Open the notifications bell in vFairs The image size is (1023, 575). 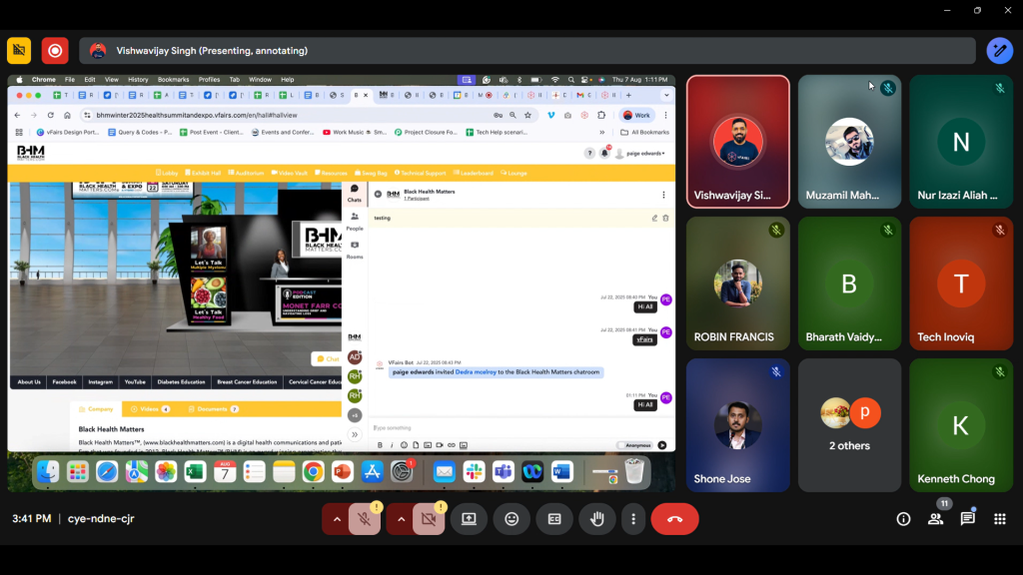tap(604, 153)
